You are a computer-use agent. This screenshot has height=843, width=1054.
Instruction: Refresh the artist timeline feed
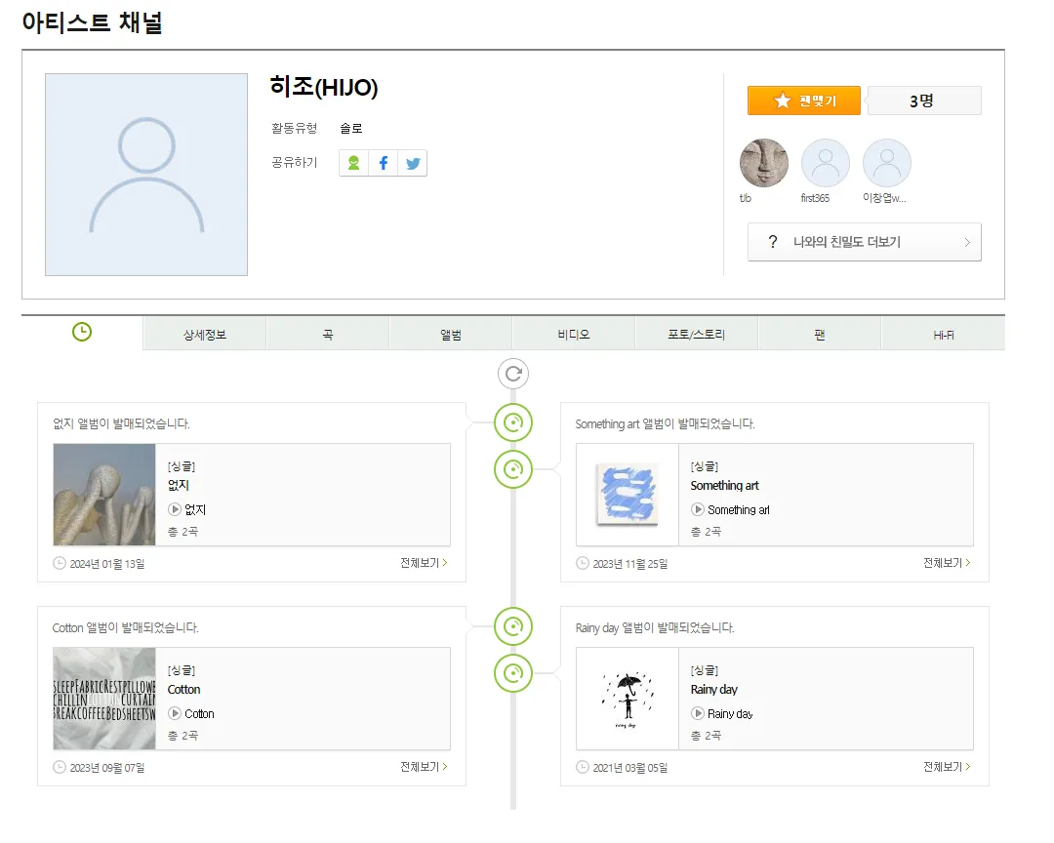click(x=512, y=374)
